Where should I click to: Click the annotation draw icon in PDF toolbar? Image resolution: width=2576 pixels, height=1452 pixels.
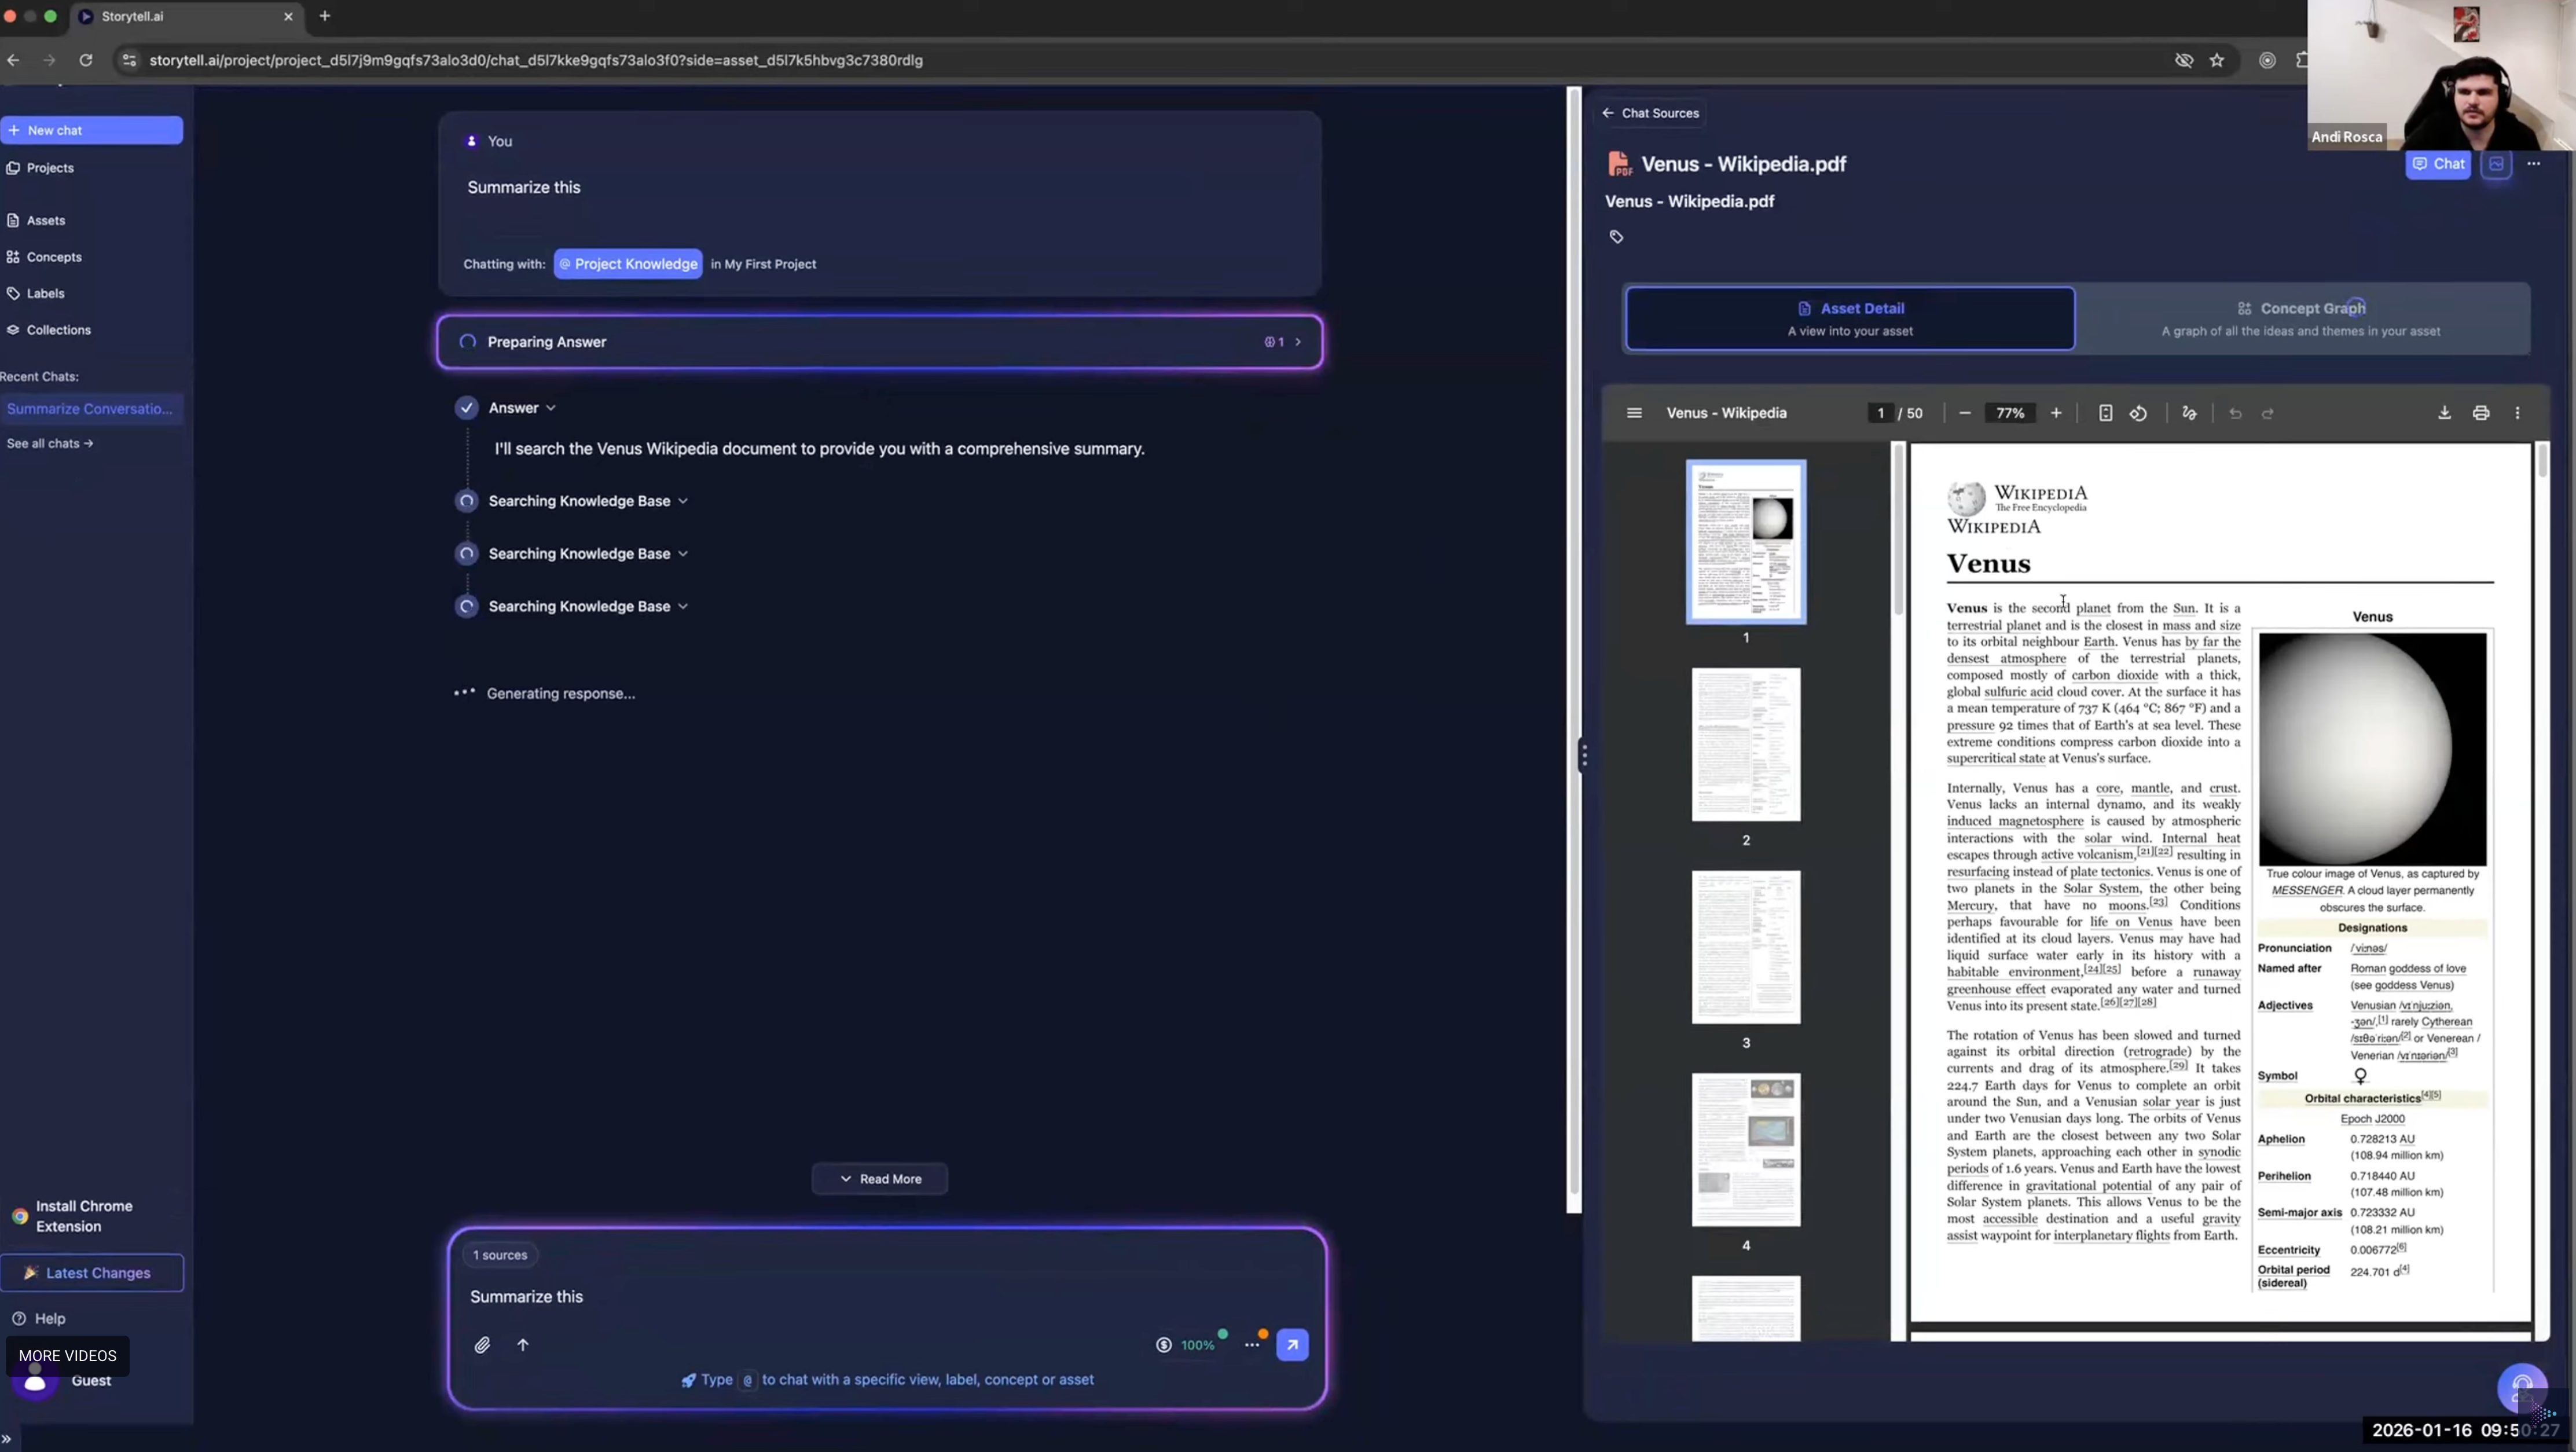pyautogui.click(x=2189, y=413)
